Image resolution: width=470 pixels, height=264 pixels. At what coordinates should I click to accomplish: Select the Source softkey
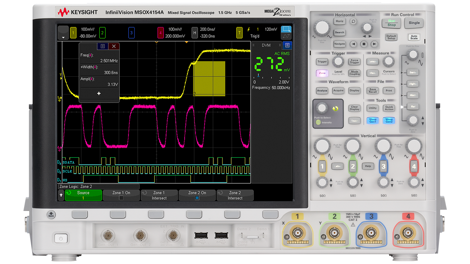coord(83,195)
